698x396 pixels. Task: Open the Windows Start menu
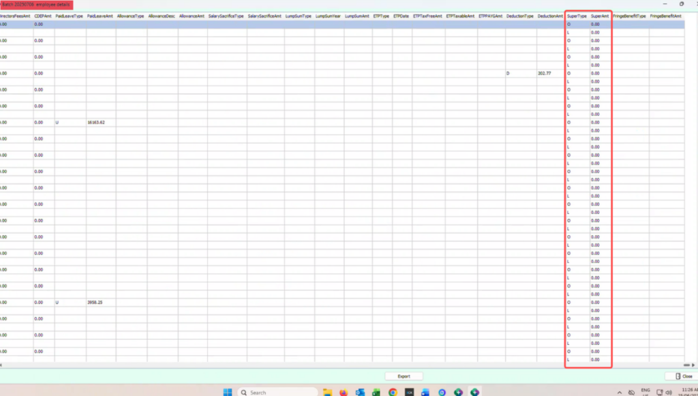click(228, 392)
